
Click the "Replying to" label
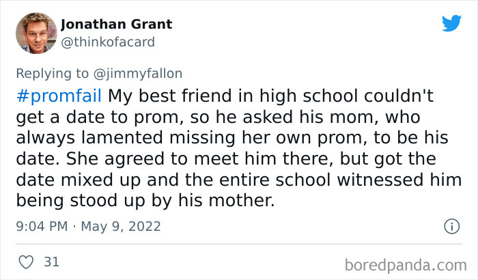[x=56, y=74]
